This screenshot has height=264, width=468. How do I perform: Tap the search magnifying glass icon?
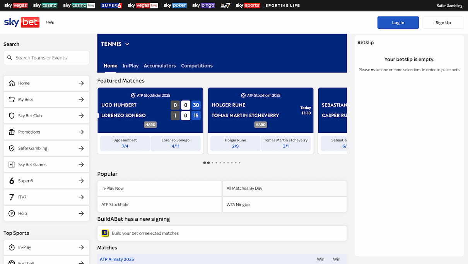[10, 58]
